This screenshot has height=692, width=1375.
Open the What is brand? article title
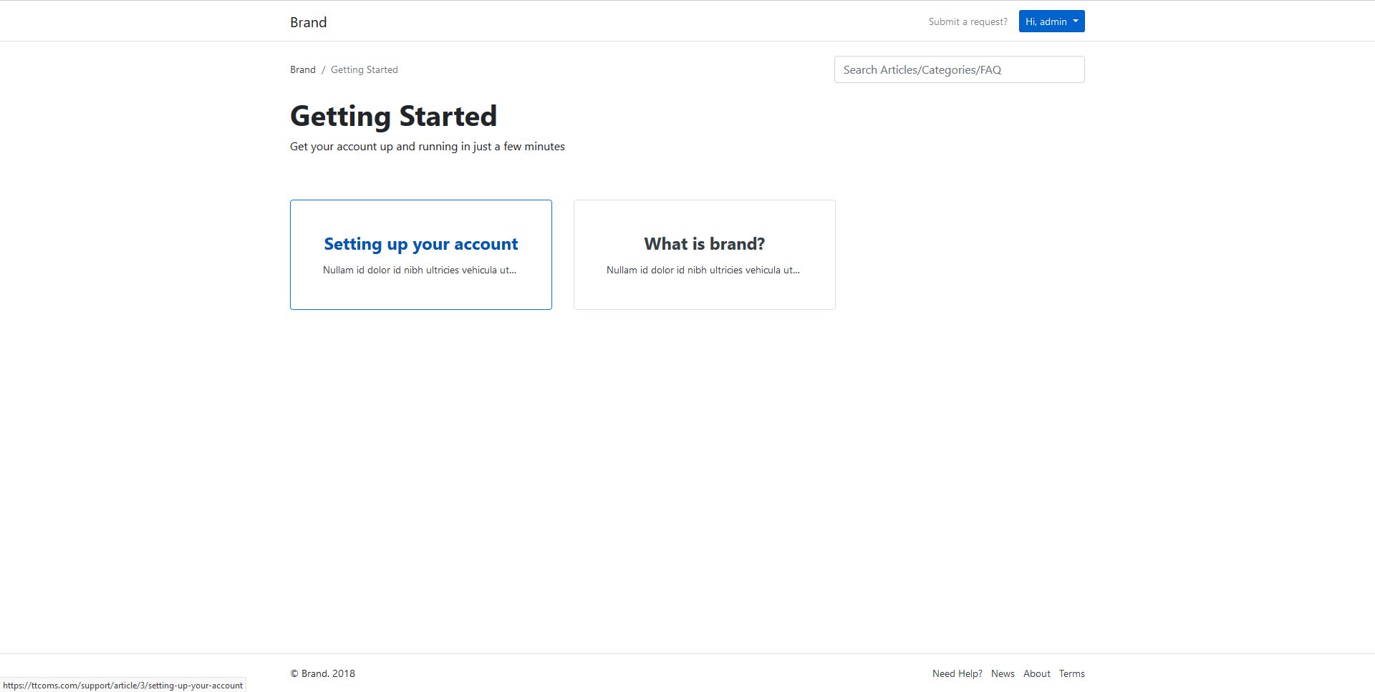[704, 244]
